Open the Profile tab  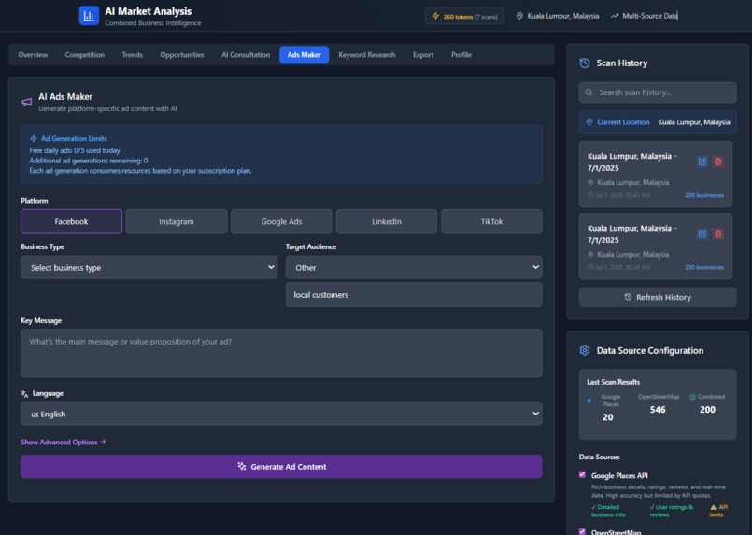[x=461, y=55]
